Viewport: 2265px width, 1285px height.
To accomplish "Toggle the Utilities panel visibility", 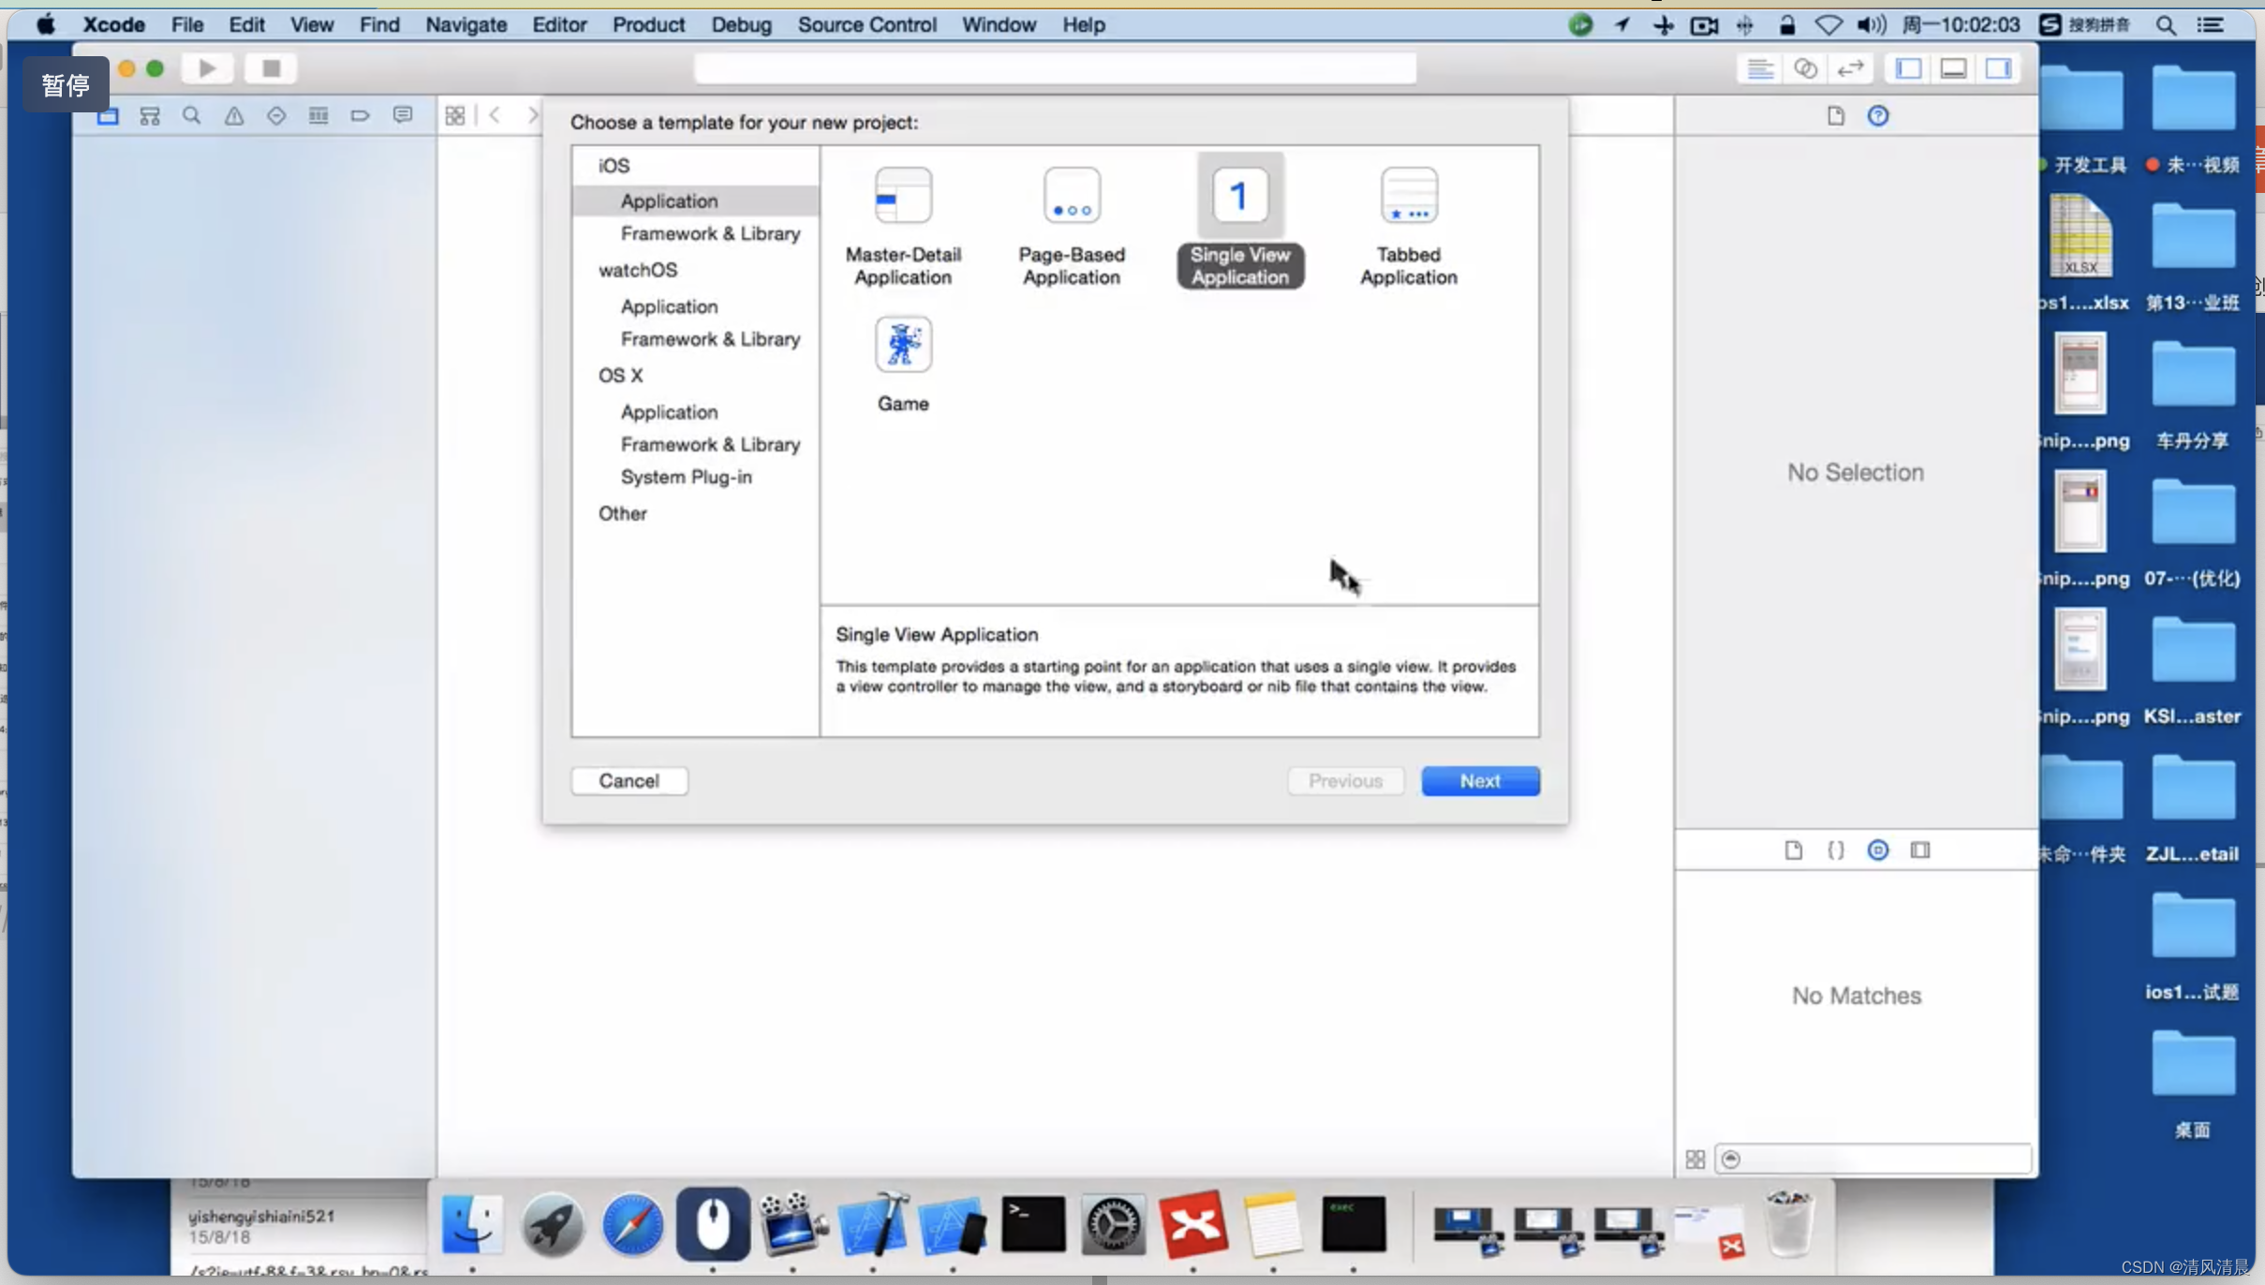I will (1998, 67).
